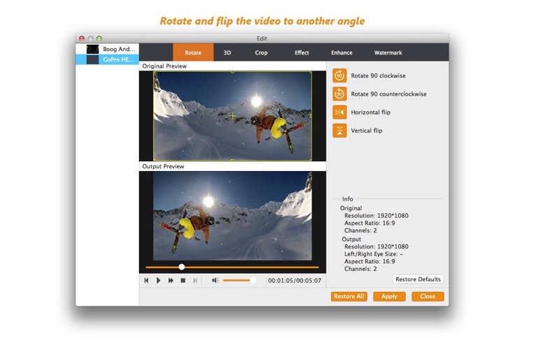Click the Boog And... video thumbnail
Image resolution: width=559 pixels, height=349 pixels.
pyautogui.click(x=93, y=49)
